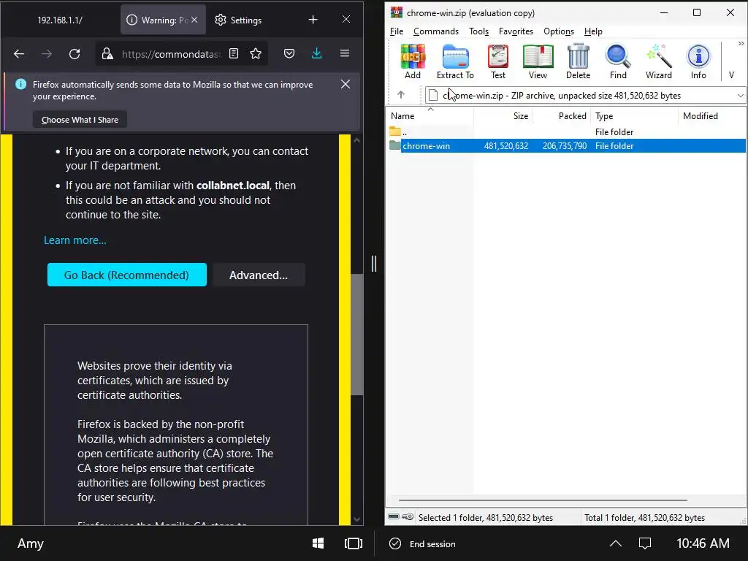Click the lock warning site info icon
748x561 pixels.
coord(108,53)
